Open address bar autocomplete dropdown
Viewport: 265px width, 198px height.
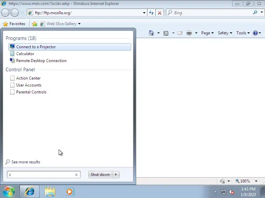click(x=144, y=13)
